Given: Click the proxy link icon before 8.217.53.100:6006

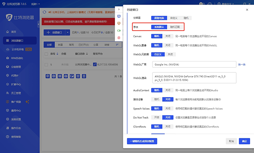Looking at the screenshot, I should [x=95, y=64].
